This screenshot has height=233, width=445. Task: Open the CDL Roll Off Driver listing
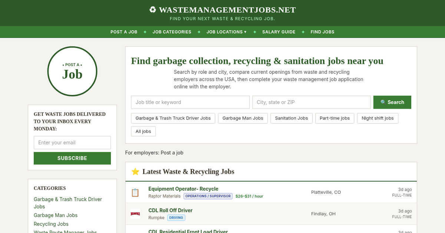[x=171, y=210]
